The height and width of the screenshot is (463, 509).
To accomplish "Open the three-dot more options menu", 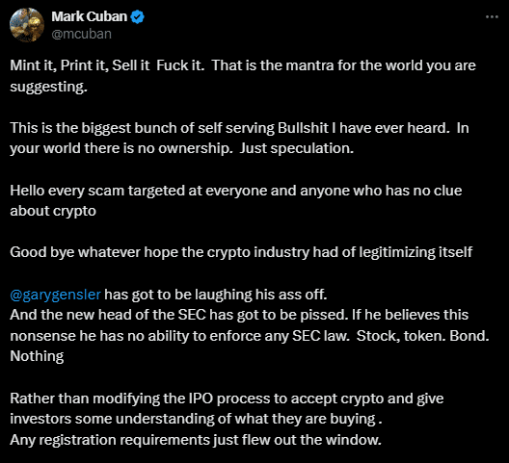I will (492, 17).
